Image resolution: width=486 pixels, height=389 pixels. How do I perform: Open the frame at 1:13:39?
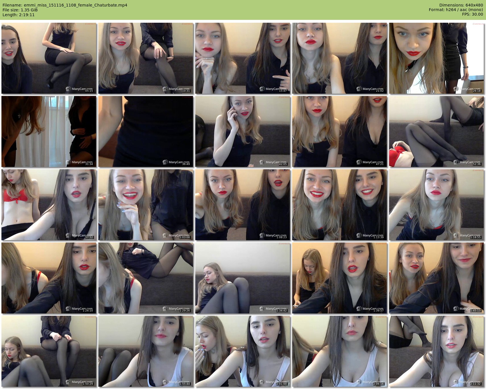tap(340, 205)
